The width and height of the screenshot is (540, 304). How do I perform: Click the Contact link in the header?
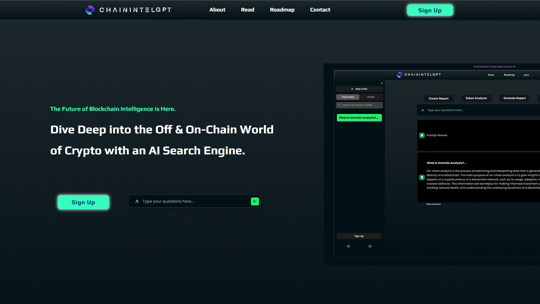[x=320, y=10]
